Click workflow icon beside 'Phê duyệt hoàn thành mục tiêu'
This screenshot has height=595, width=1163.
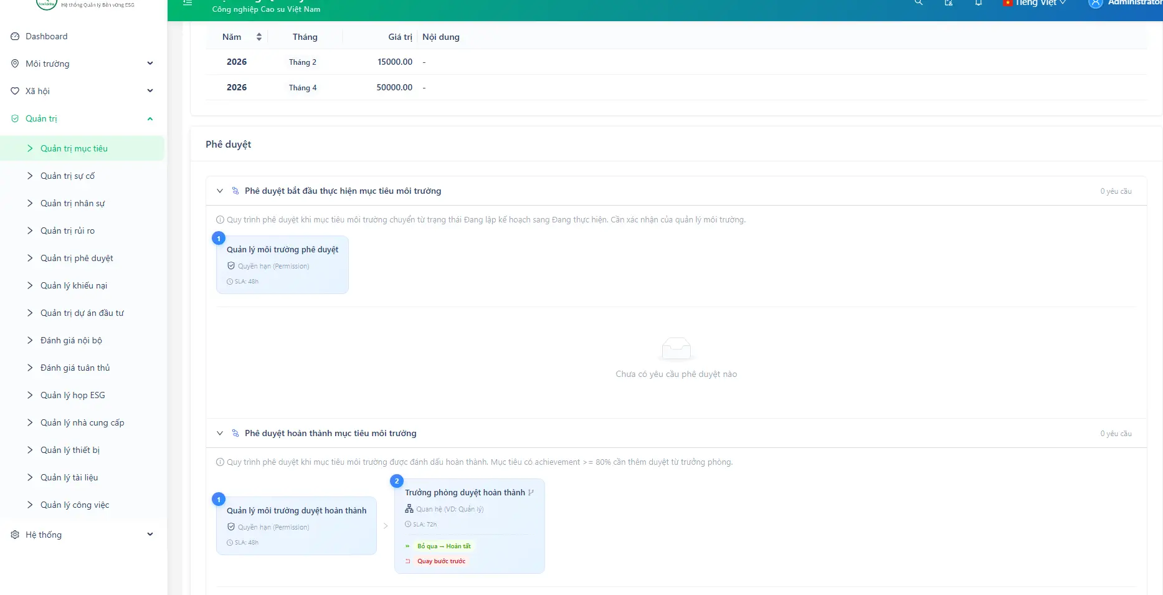pyautogui.click(x=235, y=433)
